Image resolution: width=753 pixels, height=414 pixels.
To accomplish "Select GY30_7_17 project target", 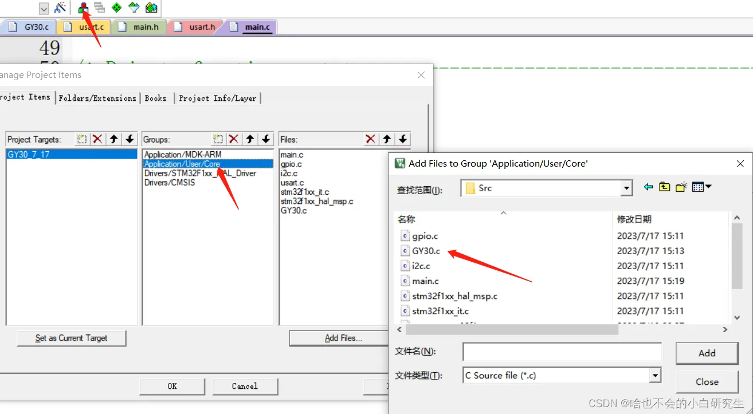I will click(72, 155).
